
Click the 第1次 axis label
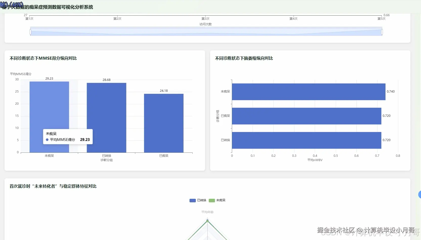[x=29, y=19]
